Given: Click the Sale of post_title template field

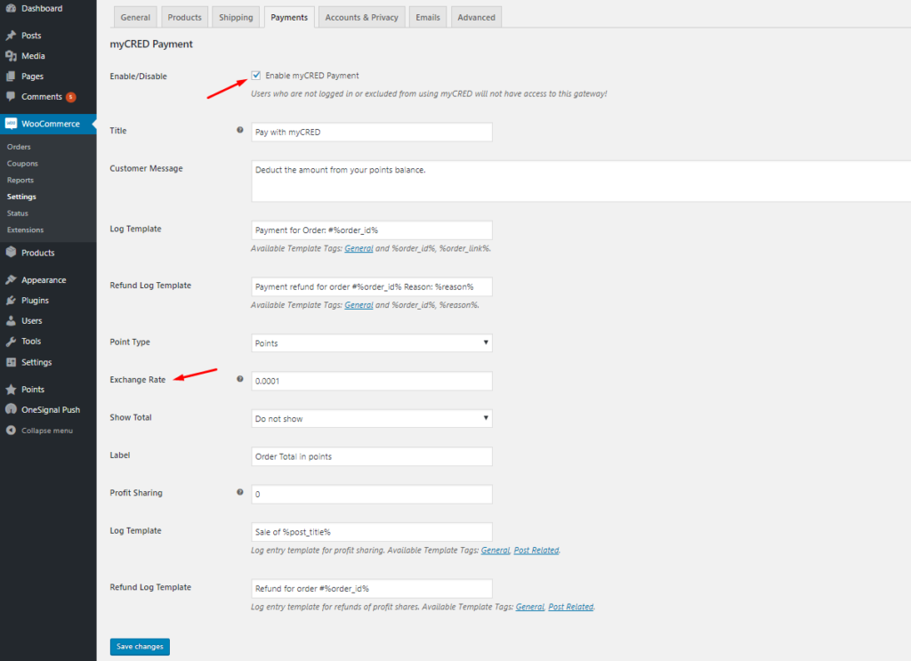Looking at the screenshot, I should coord(372,532).
